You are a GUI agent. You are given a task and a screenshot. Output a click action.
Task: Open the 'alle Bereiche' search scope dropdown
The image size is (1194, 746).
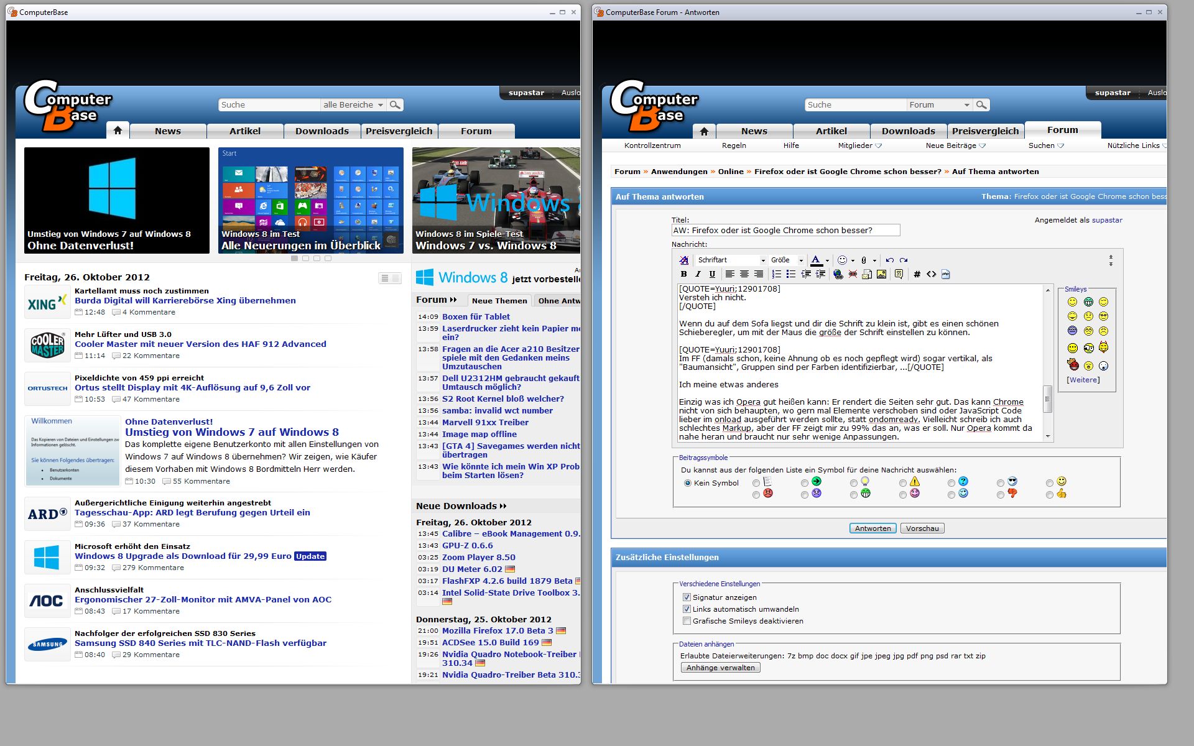click(x=353, y=105)
